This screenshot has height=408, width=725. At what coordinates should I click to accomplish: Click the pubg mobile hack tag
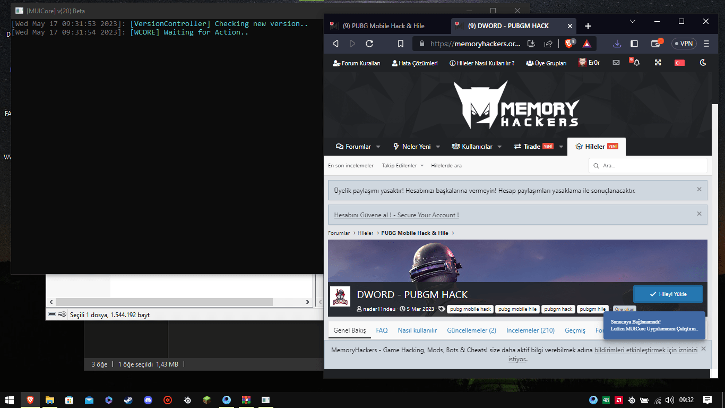(x=471, y=309)
